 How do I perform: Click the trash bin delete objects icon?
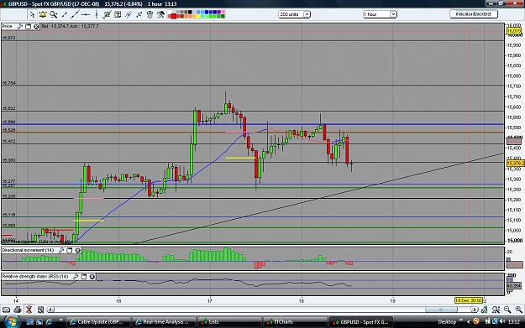(x=150, y=14)
